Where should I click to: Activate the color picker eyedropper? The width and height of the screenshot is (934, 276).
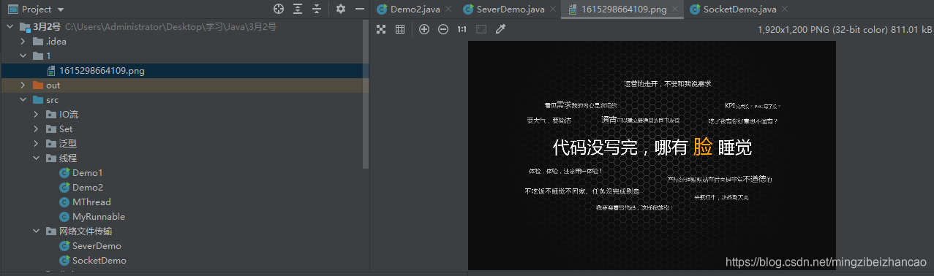click(x=500, y=29)
